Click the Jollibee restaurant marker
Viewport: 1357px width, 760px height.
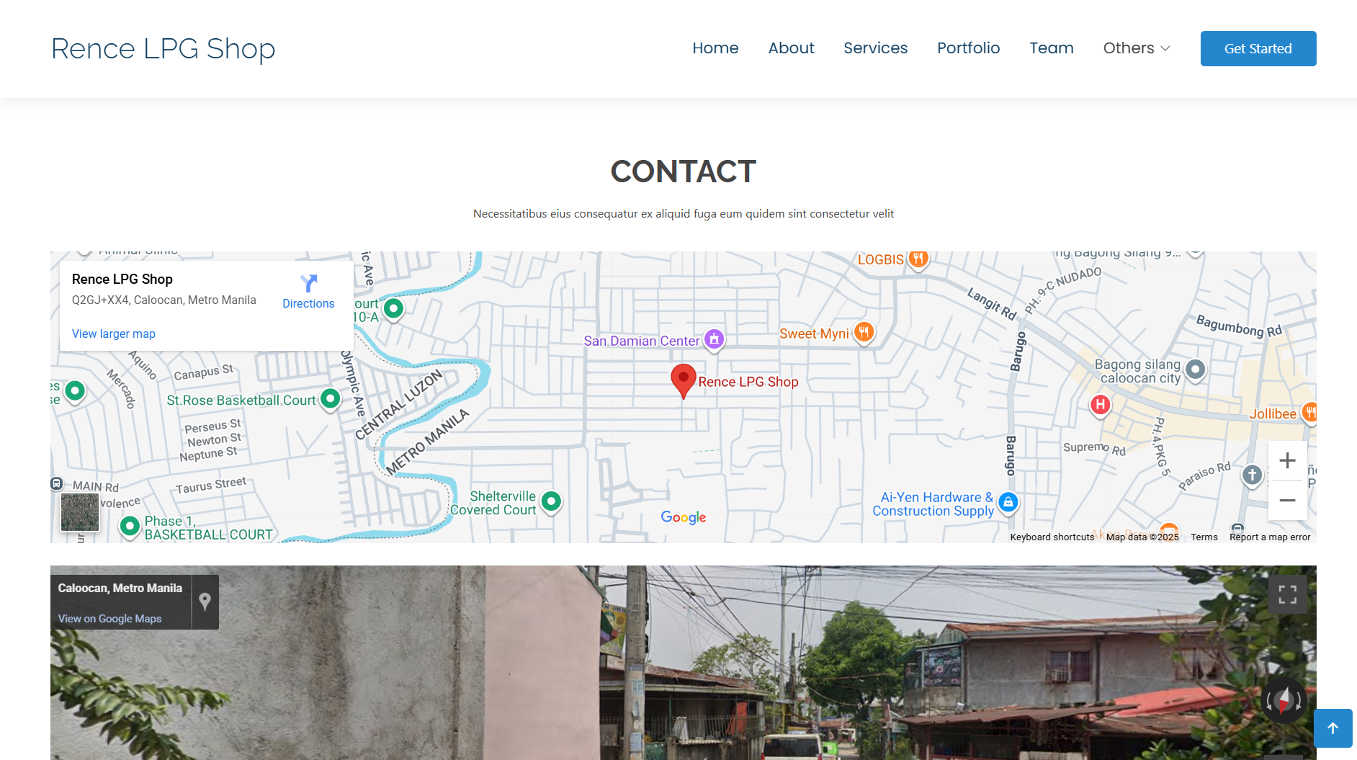[1309, 413]
